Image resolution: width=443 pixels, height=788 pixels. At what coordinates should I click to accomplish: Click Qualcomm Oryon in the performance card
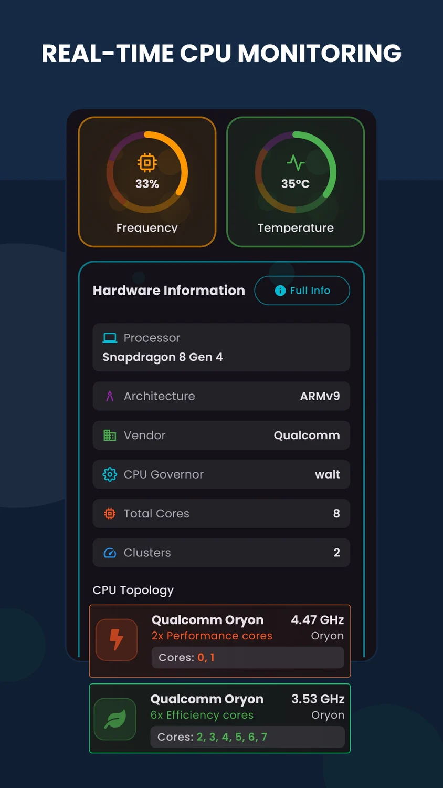[x=208, y=620]
